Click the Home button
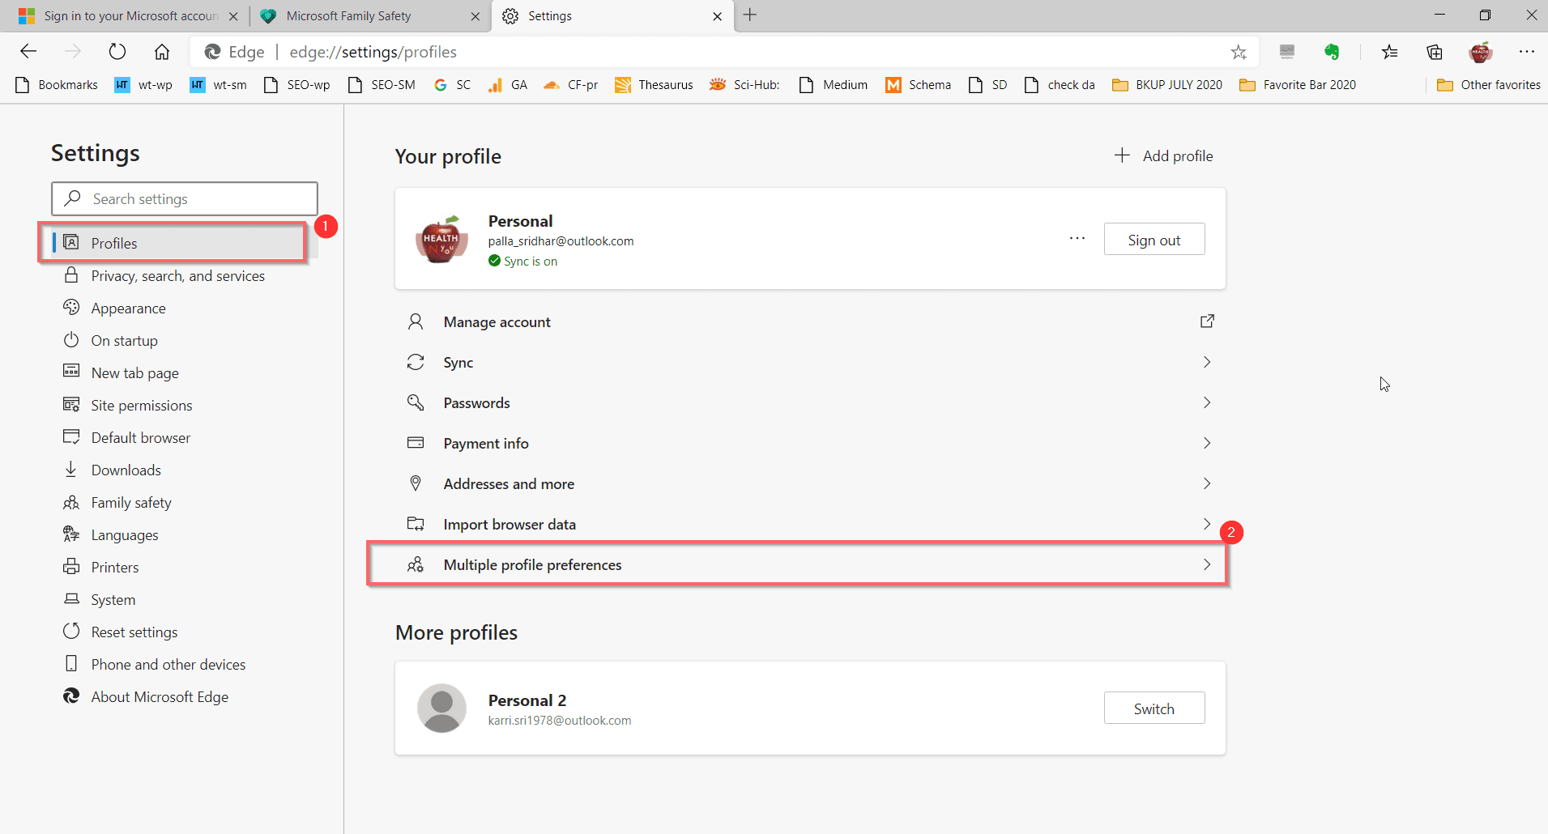Viewport: 1548px width, 834px height. 161,51
